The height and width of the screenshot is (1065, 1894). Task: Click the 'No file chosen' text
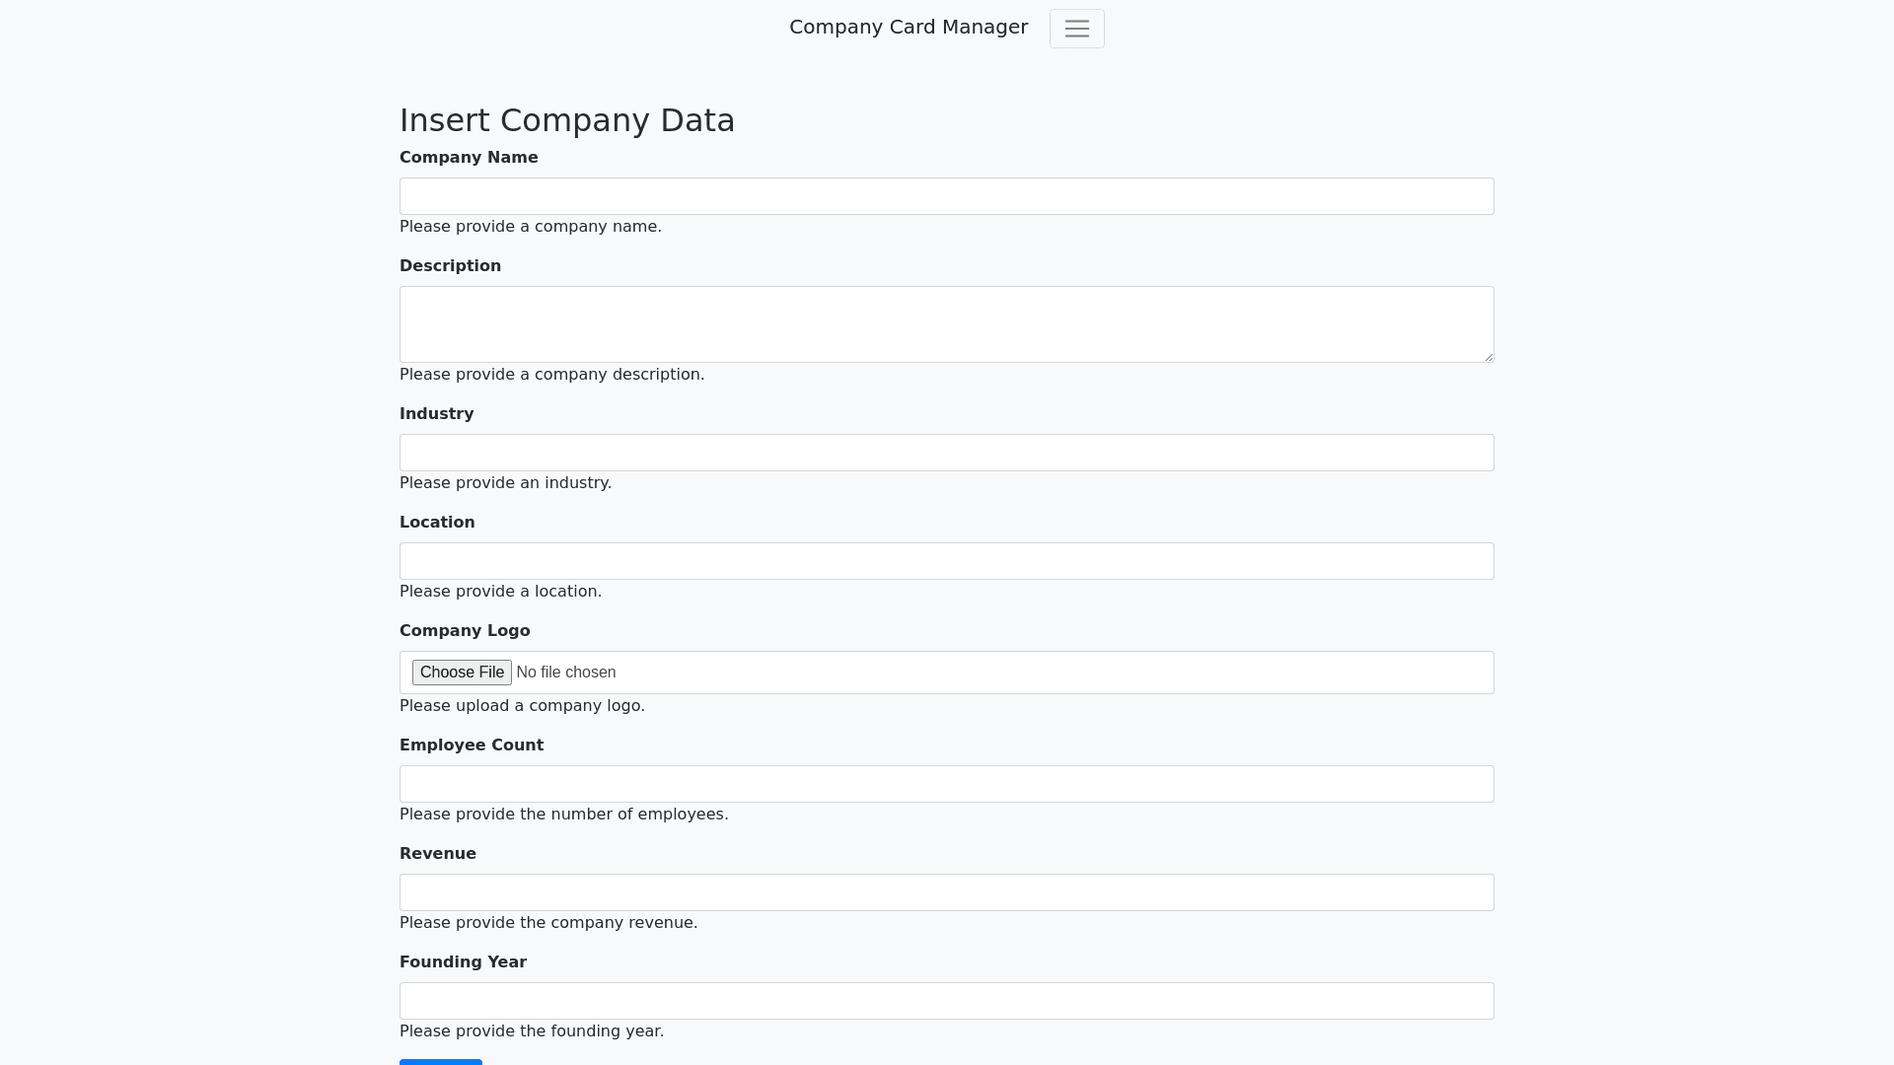pyautogui.click(x=565, y=673)
